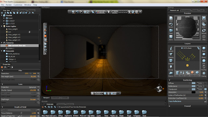
Task: Select thea_ieslight #3 in the tree
Action: (x=14, y=37)
